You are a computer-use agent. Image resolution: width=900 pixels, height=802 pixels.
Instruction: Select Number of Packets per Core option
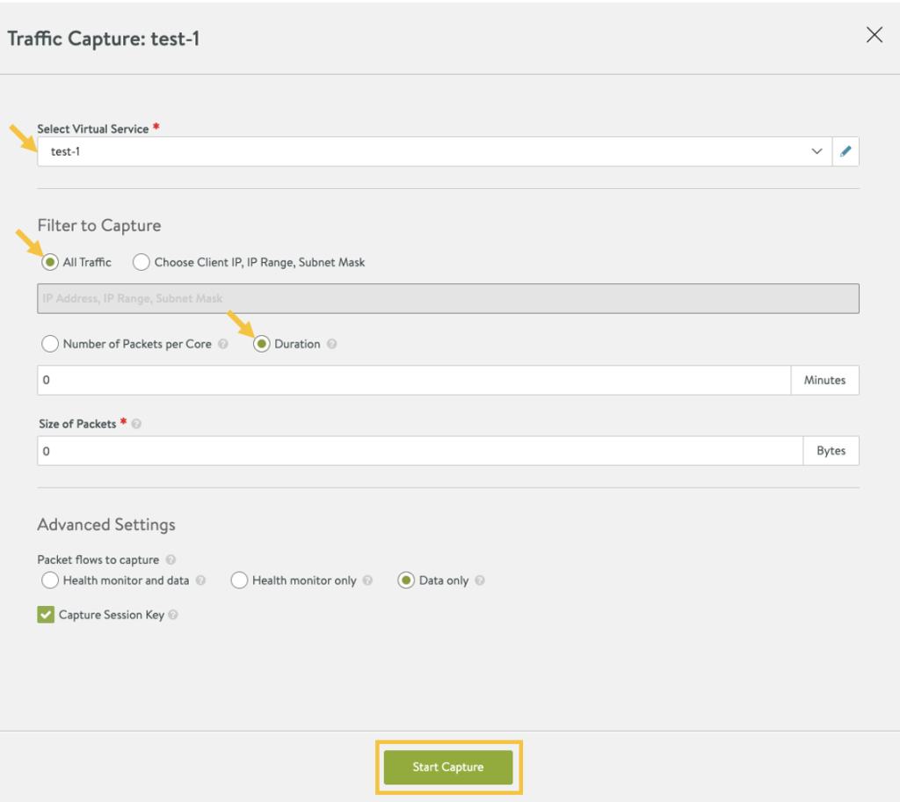[50, 344]
